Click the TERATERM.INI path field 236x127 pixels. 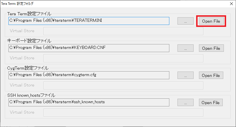(x=88, y=21)
